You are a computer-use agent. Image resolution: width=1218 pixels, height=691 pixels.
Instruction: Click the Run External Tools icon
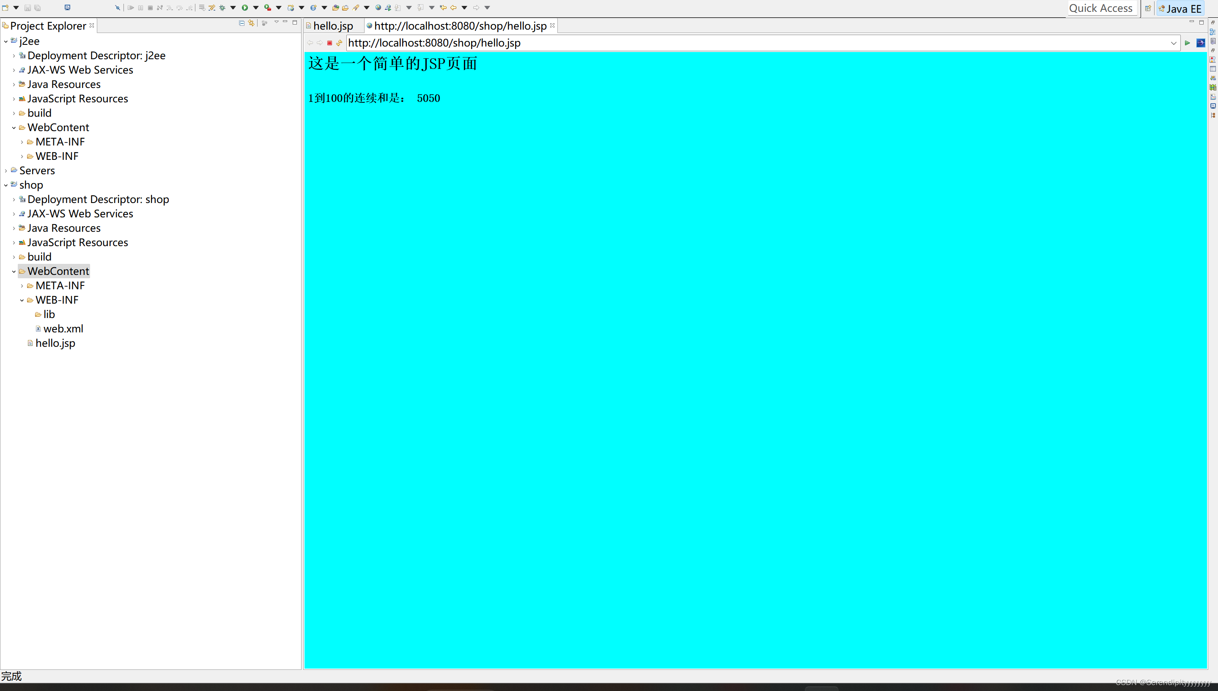(x=268, y=8)
